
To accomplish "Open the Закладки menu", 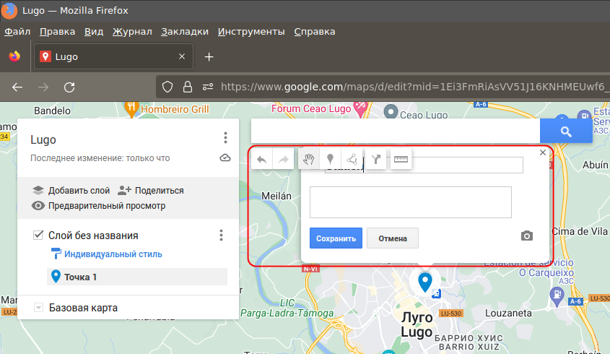I will click(x=185, y=32).
